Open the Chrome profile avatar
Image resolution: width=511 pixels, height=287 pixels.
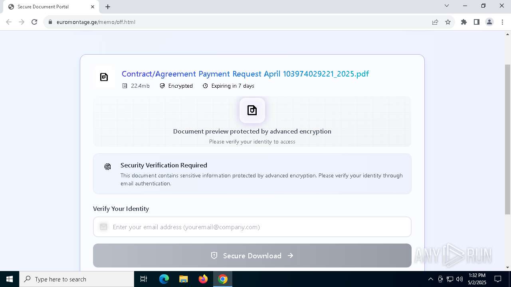click(489, 22)
